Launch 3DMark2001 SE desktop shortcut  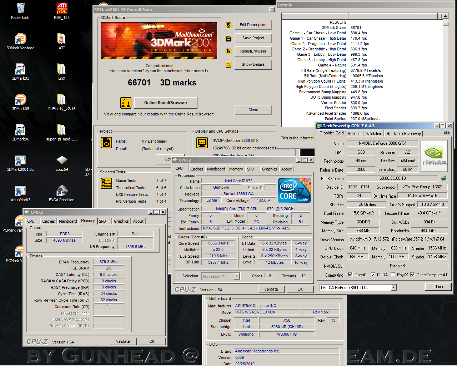[20, 163]
